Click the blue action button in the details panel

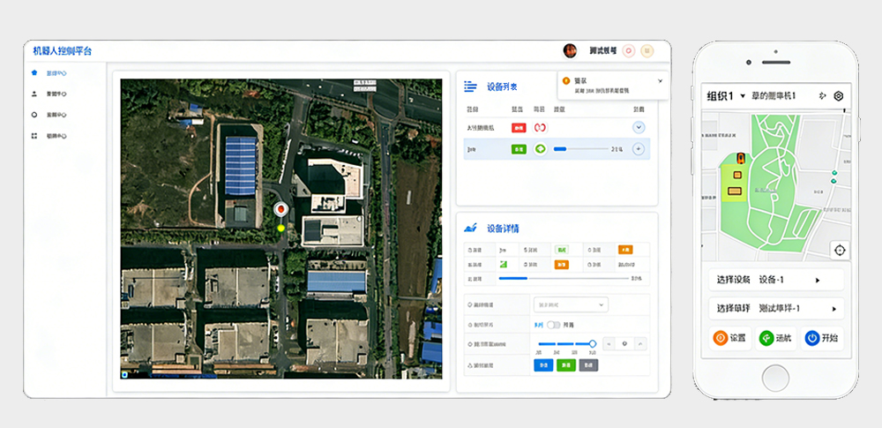543,365
